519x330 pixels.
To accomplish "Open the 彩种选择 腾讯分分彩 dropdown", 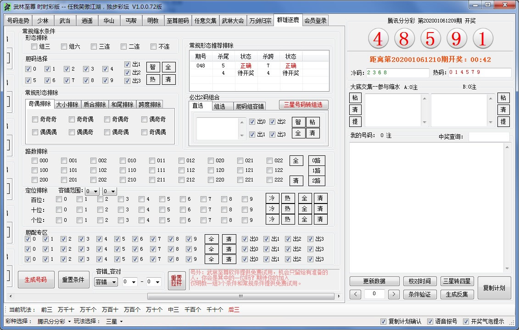I will [x=54, y=321].
